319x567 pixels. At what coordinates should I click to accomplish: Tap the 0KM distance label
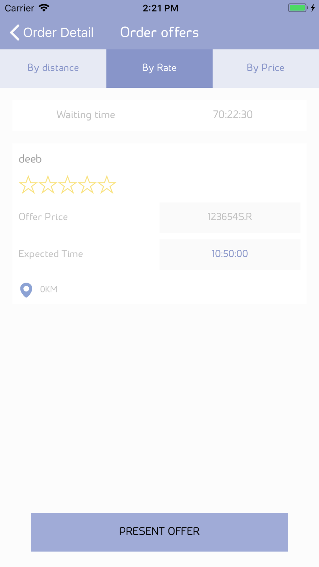pos(49,289)
